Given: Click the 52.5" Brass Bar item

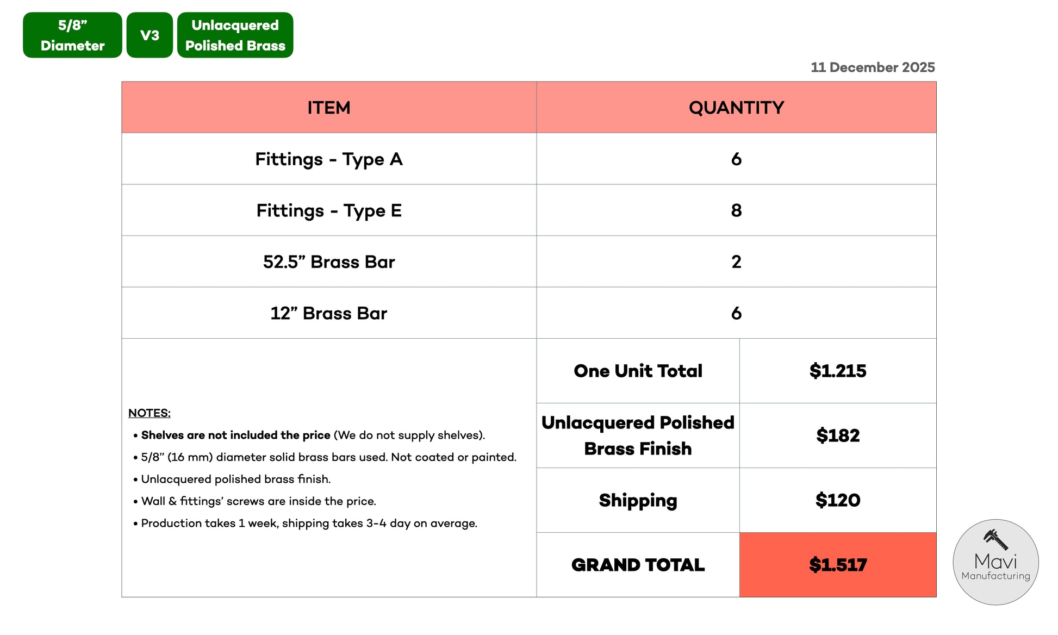Looking at the screenshot, I should (328, 262).
